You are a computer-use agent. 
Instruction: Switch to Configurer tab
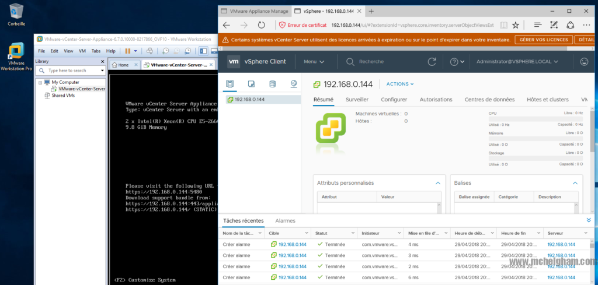point(394,100)
